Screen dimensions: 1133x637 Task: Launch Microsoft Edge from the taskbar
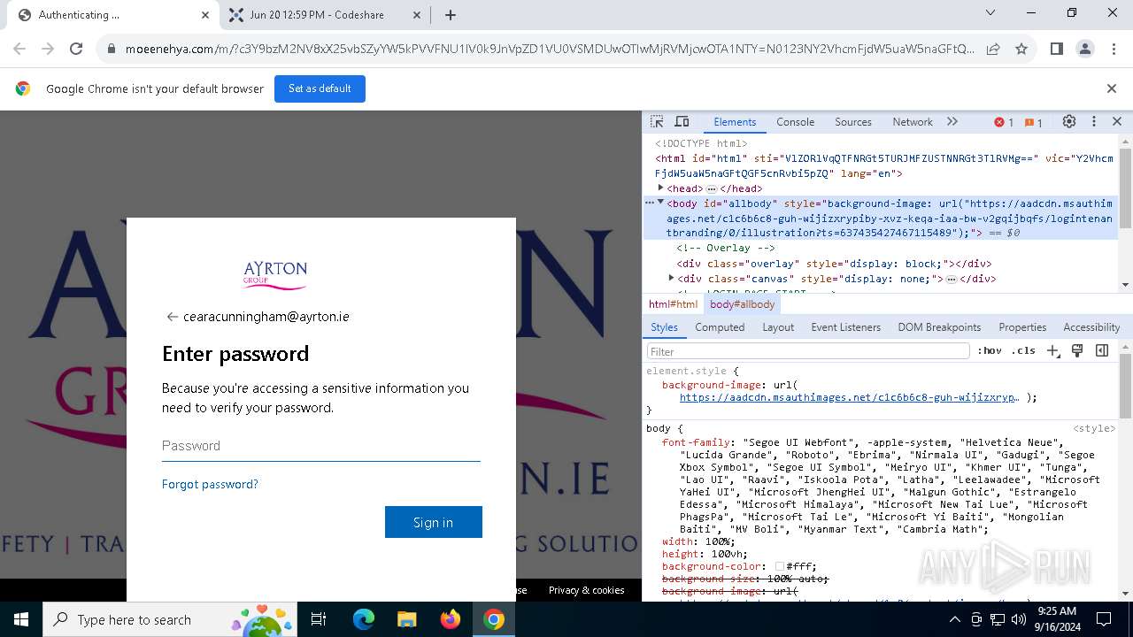pos(364,619)
